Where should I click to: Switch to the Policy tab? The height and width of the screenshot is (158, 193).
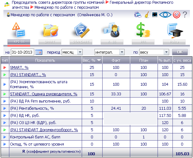point(174,42)
